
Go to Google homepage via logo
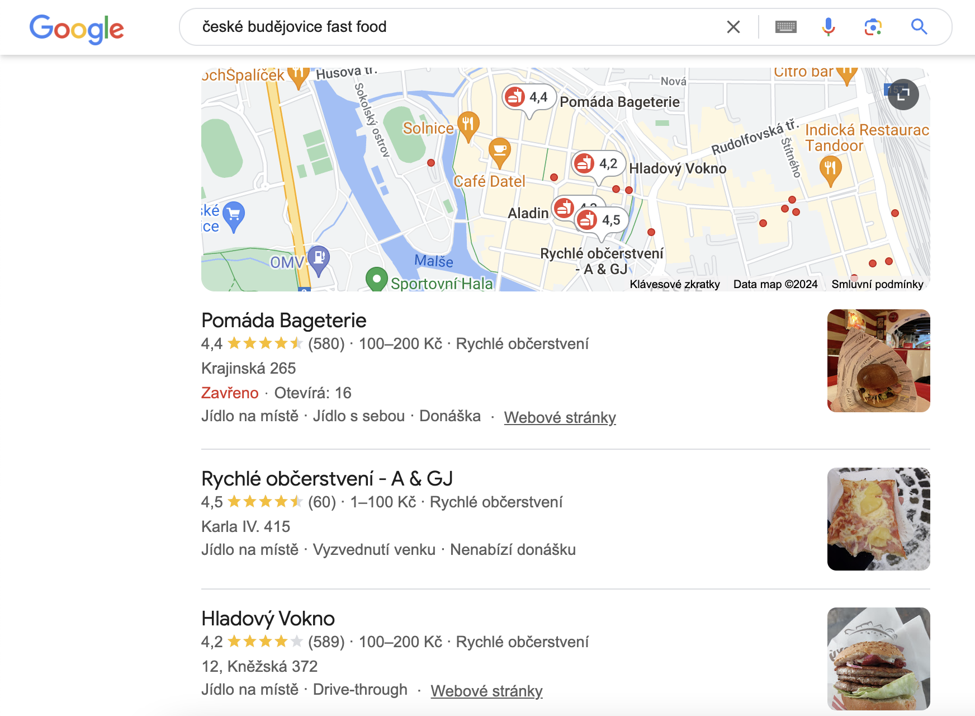pos(77,29)
